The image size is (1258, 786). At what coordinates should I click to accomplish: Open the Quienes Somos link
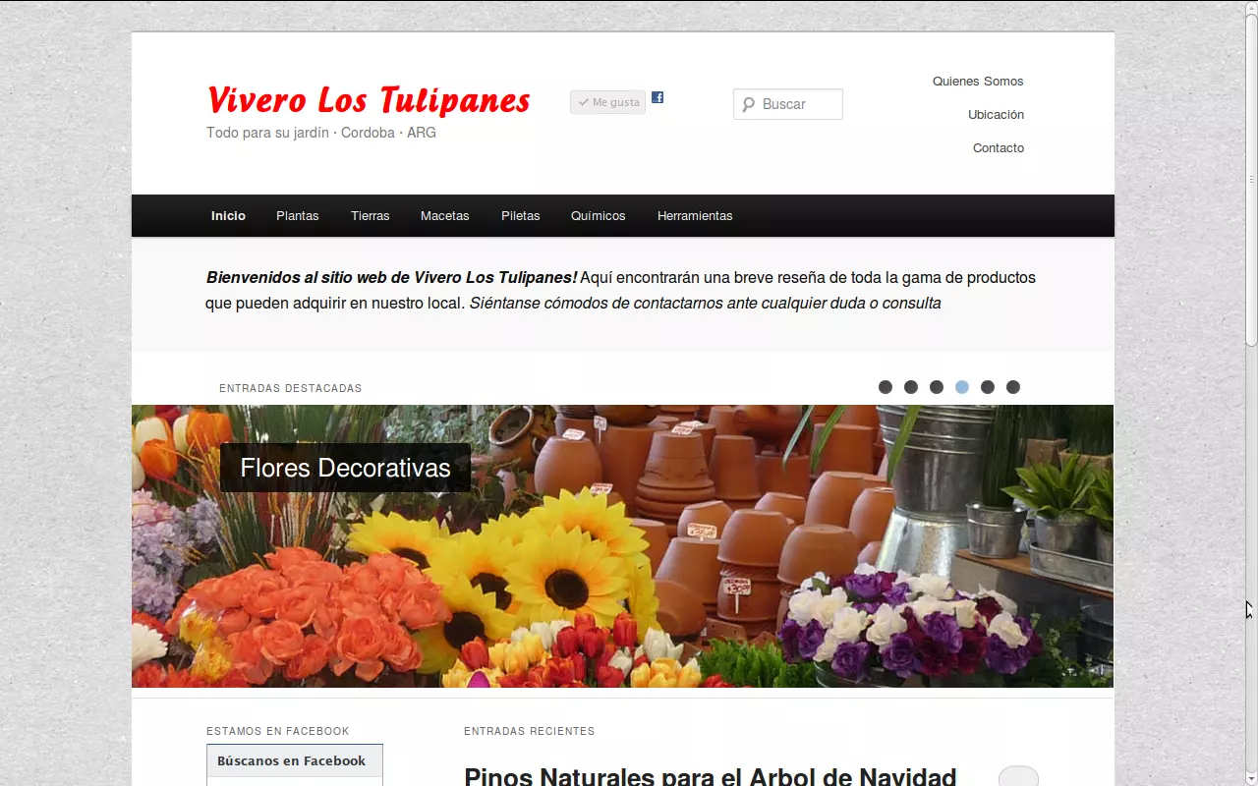(x=978, y=82)
